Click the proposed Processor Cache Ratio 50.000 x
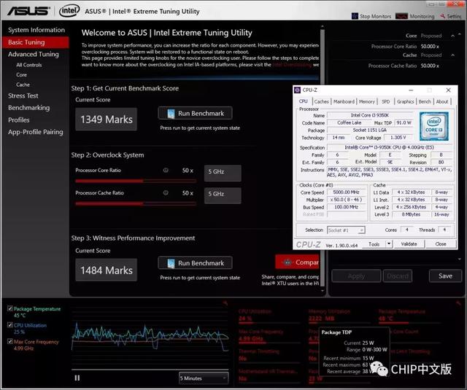Image resolution: width=467 pixels, height=390 pixels. [x=430, y=66]
